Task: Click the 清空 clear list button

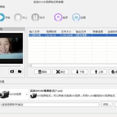Action: 60,72
